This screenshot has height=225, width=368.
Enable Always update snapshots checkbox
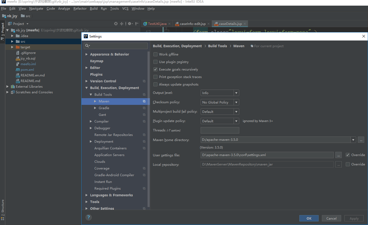155,84
